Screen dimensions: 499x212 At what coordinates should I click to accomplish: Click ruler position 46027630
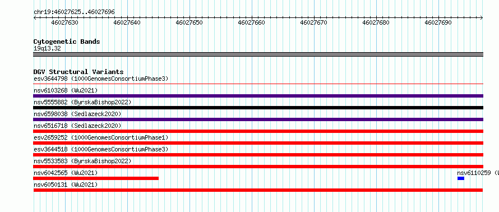[x=65, y=22]
